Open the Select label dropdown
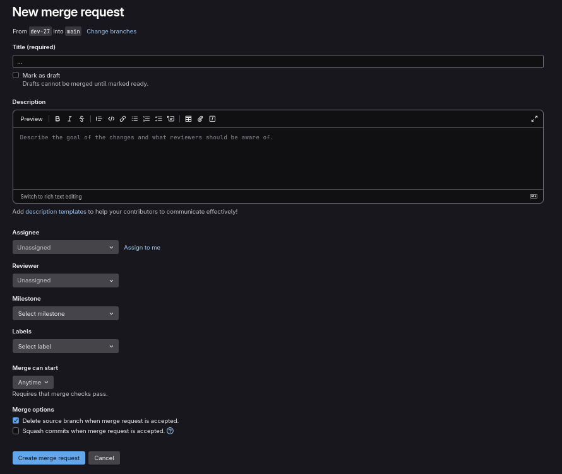Viewport: 562px width, 474px height. (65, 346)
